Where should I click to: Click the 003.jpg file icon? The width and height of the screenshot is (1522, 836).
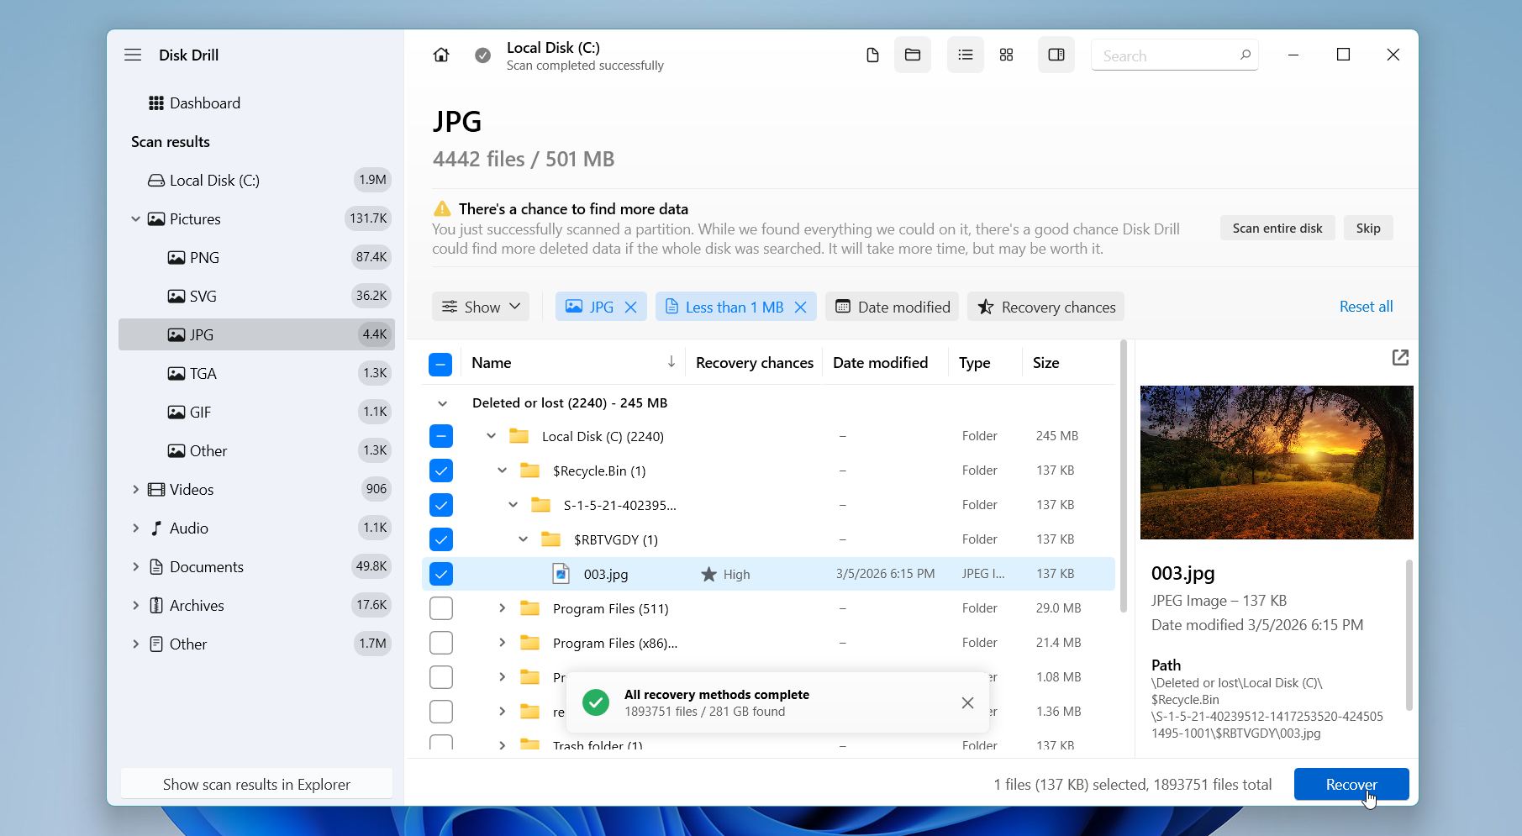tap(561, 574)
